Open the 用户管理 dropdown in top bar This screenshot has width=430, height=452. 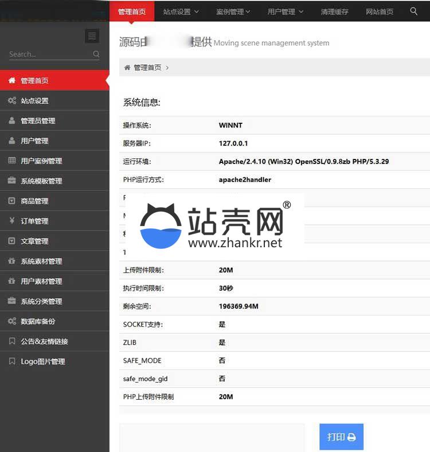pyautogui.click(x=286, y=11)
